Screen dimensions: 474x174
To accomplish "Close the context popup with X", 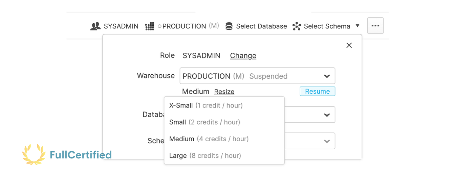I will (x=349, y=45).
